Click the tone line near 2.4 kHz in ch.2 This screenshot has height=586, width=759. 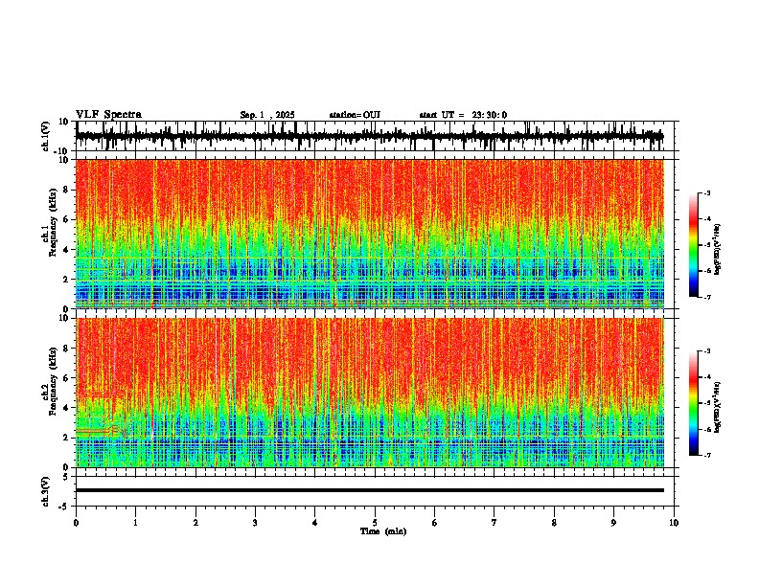point(94,430)
